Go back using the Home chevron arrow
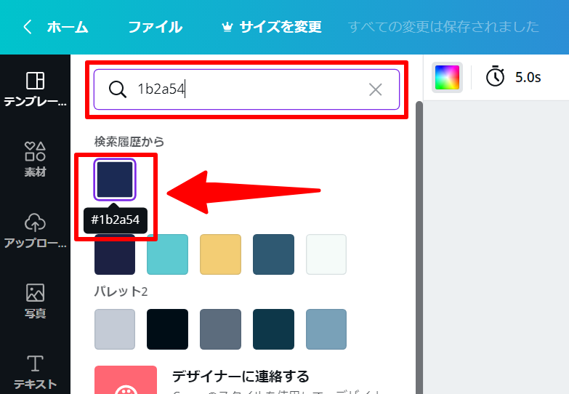Screen dimensions: 569x394 click(x=28, y=27)
